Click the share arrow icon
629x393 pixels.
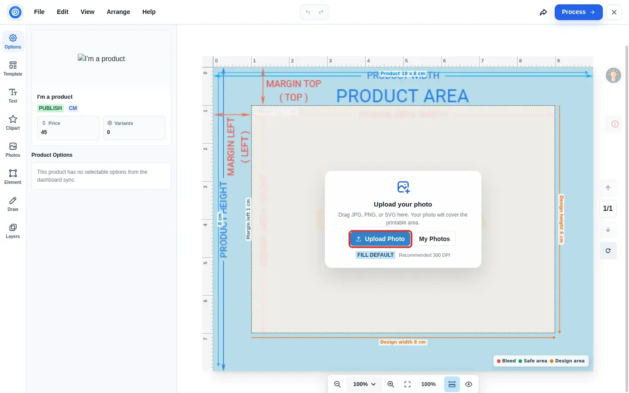pos(543,12)
